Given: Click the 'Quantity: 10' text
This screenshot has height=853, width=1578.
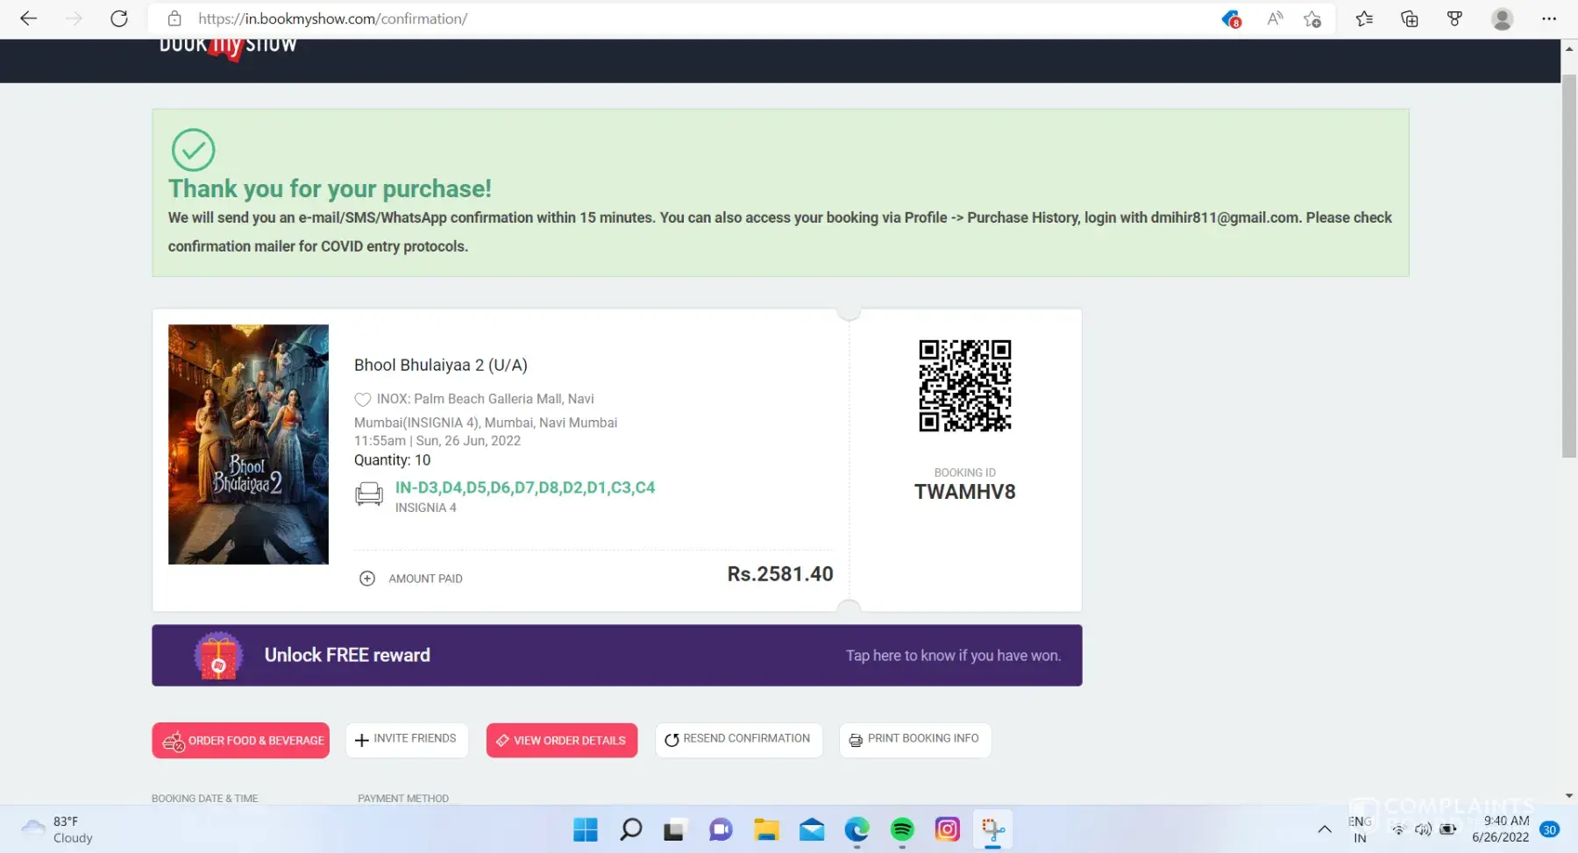Looking at the screenshot, I should [x=393, y=460].
